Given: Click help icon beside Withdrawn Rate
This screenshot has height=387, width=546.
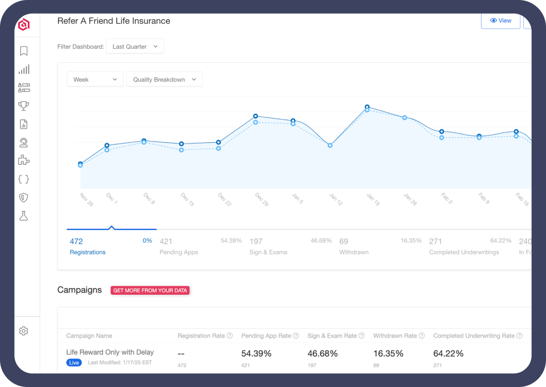Looking at the screenshot, I should tap(421, 335).
